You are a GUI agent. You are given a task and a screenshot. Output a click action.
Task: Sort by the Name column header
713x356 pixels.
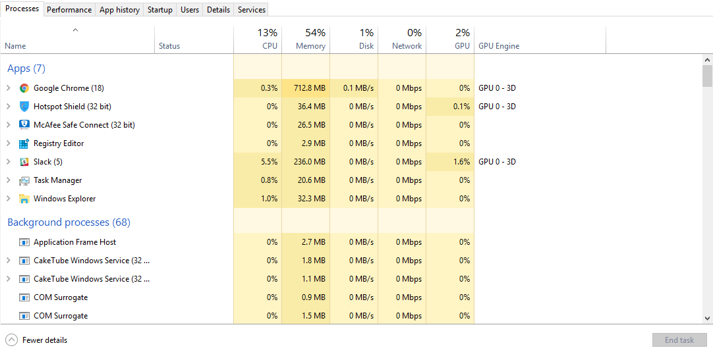pos(77,40)
